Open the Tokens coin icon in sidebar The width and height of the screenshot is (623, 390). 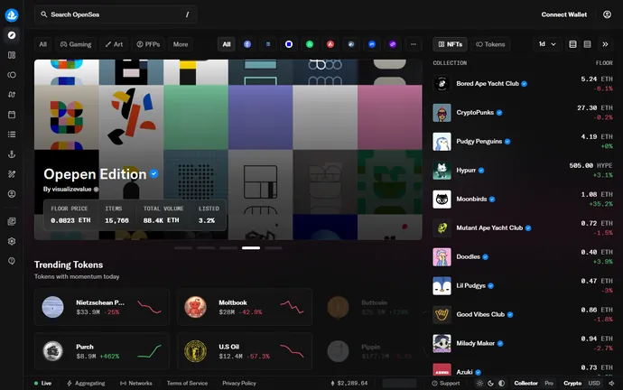[12, 75]
